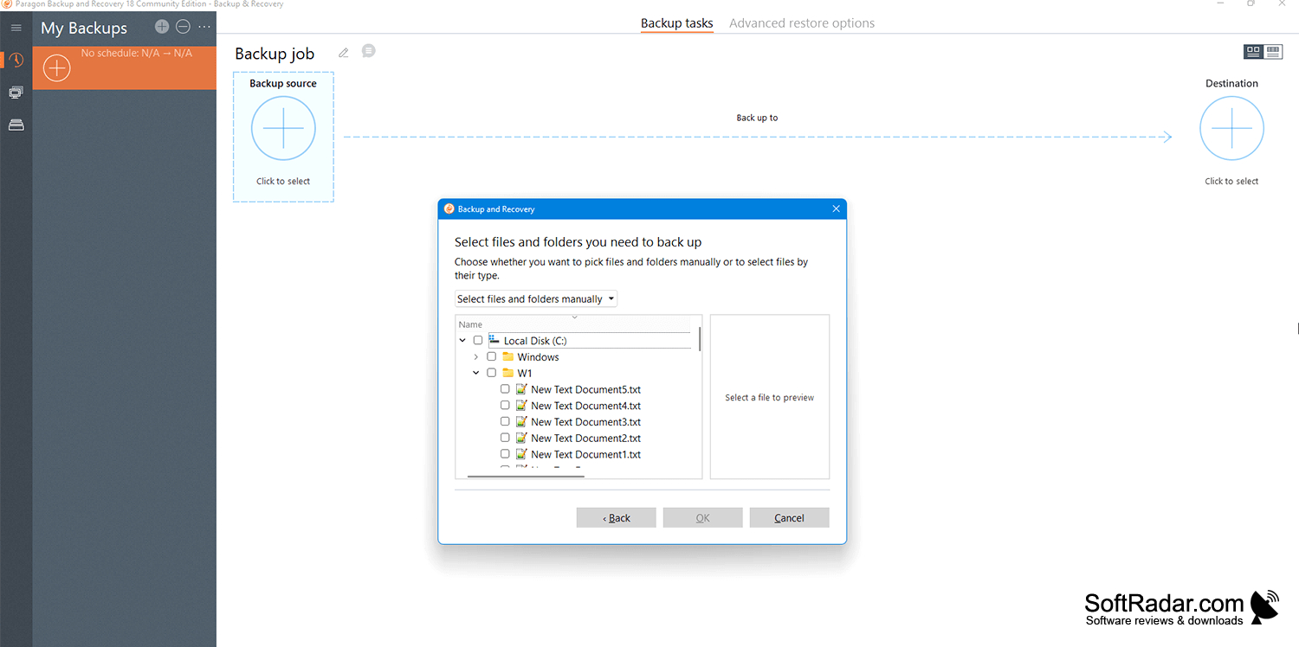Open comment bubble icon next to Backup job
Screen dimensions: 1299x647
pos(368,51)
